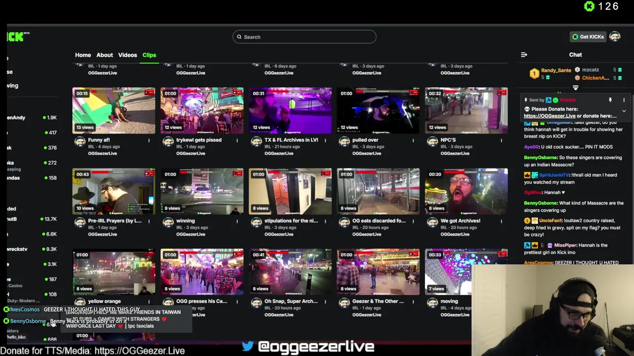Click channel avatar beside 'Oh Snap, Super Arch...'

pyautogui.click(x=256, y=303)
